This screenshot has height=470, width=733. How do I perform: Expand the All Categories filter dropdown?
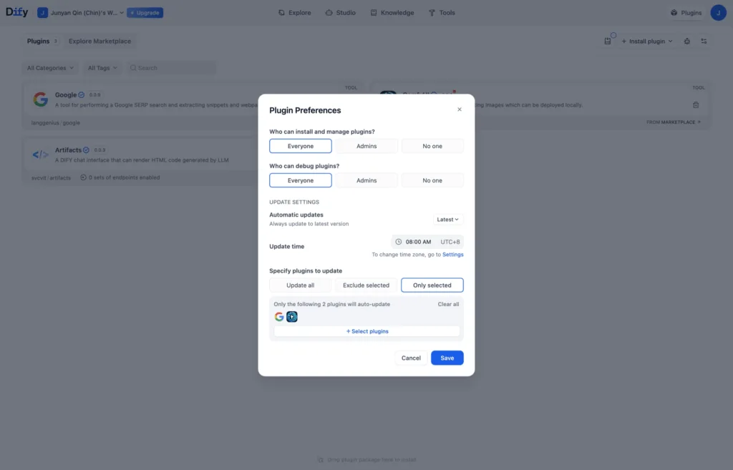pyautogui.click(x=50, y=68)
